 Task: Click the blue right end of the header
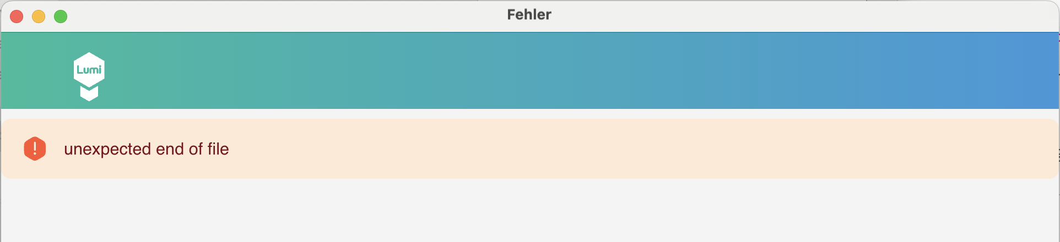point(1019,70)
